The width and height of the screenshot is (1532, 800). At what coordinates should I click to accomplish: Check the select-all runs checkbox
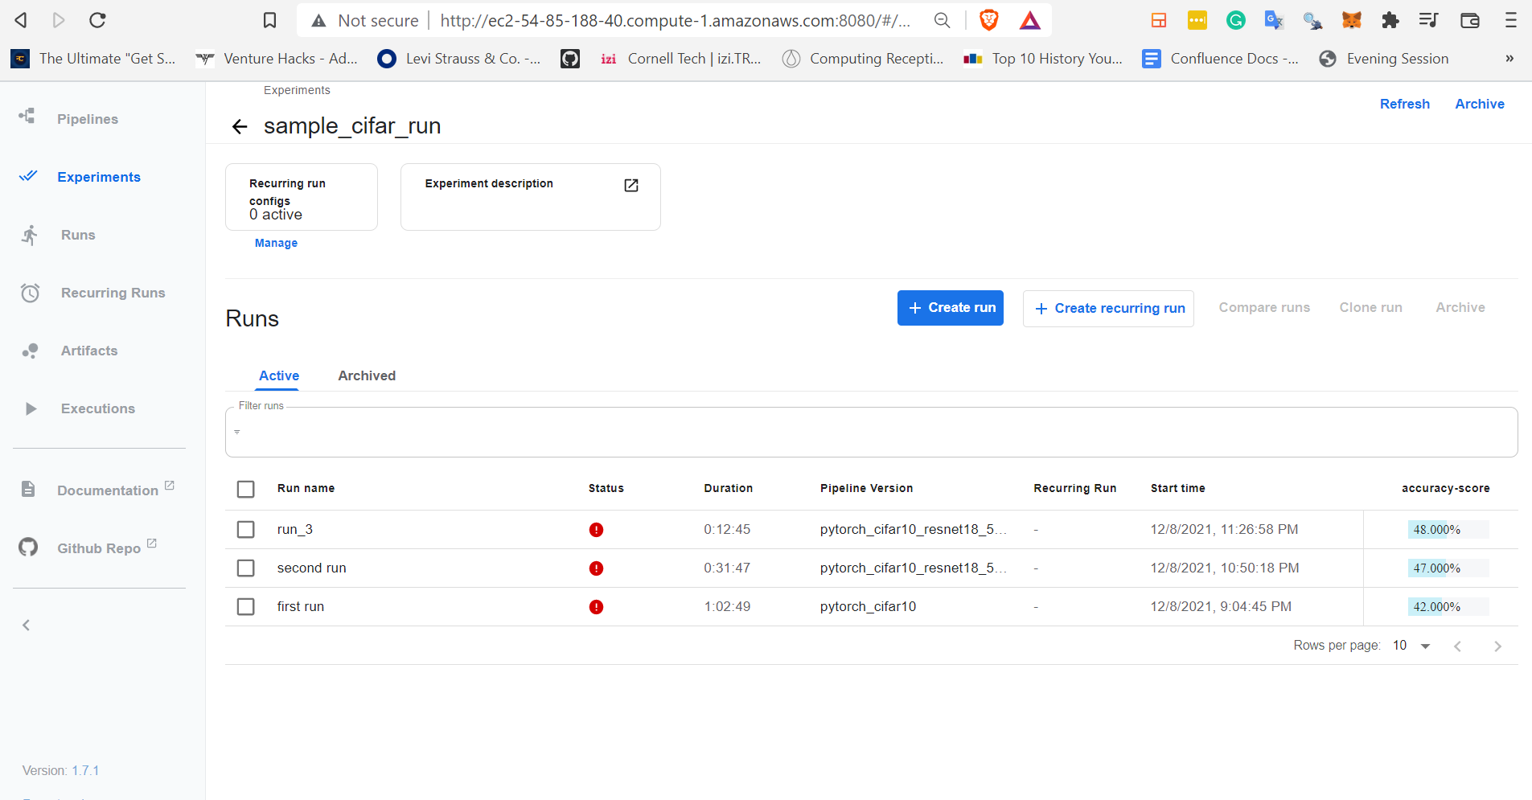[x=245, y=488]
